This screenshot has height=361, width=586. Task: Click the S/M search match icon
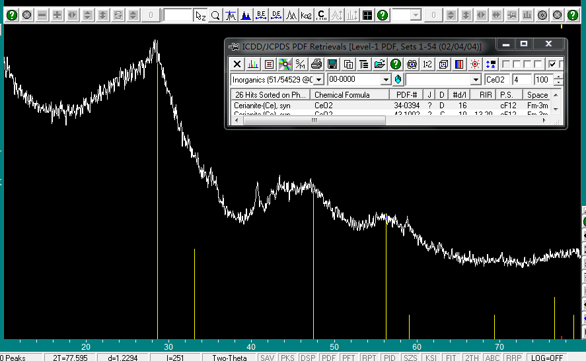coord(301,64)
